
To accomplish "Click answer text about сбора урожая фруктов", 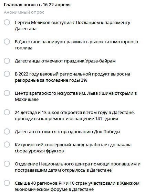I will [73, 148].
